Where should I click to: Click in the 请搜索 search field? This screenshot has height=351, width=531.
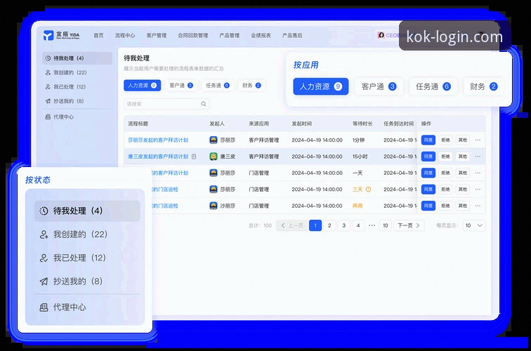(x=166, y=104)
